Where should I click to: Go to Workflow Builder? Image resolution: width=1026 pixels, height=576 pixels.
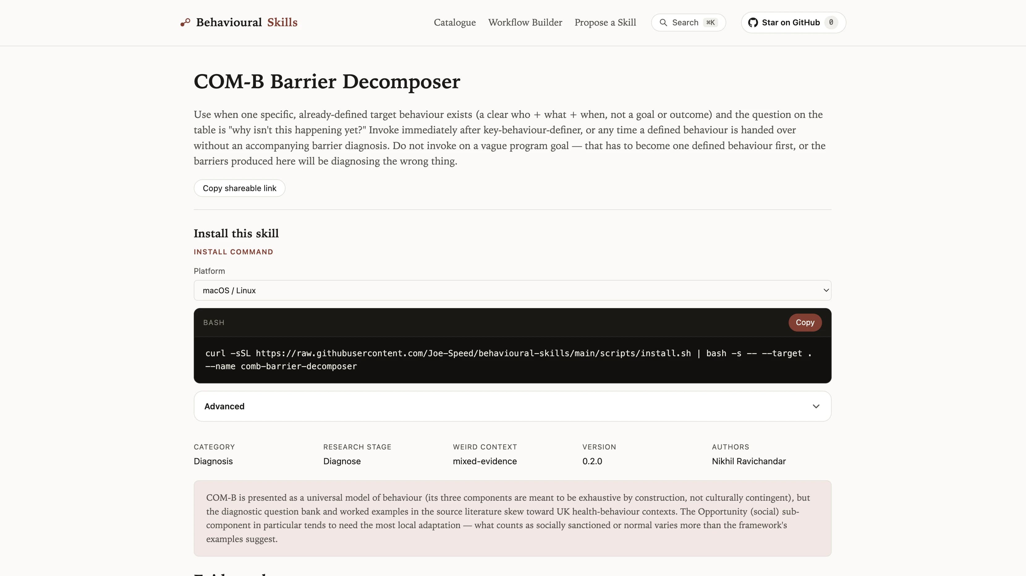pyautogui.click(x=525, y=23)
